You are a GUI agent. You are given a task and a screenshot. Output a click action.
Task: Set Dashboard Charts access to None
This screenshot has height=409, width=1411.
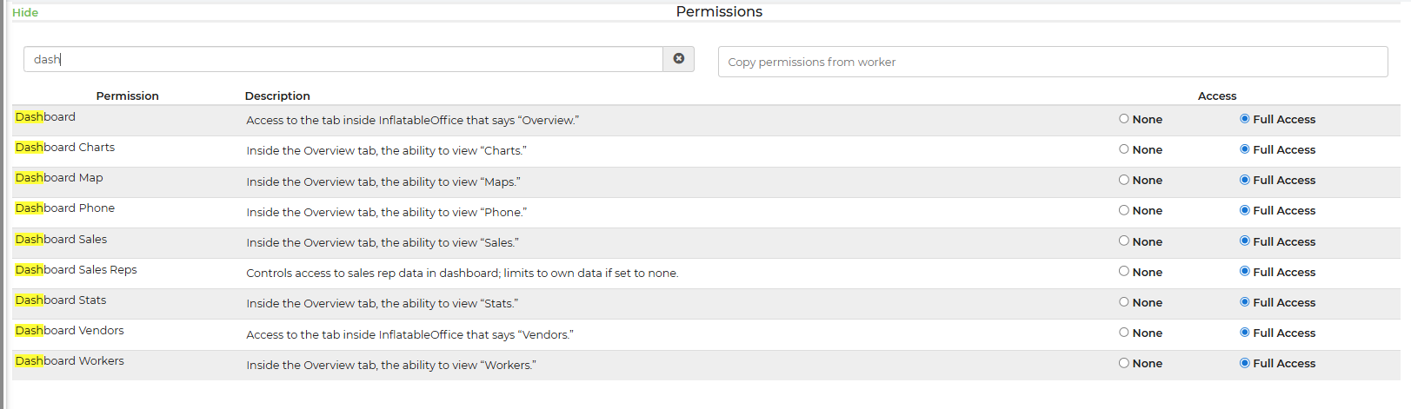click(1124, 149)
